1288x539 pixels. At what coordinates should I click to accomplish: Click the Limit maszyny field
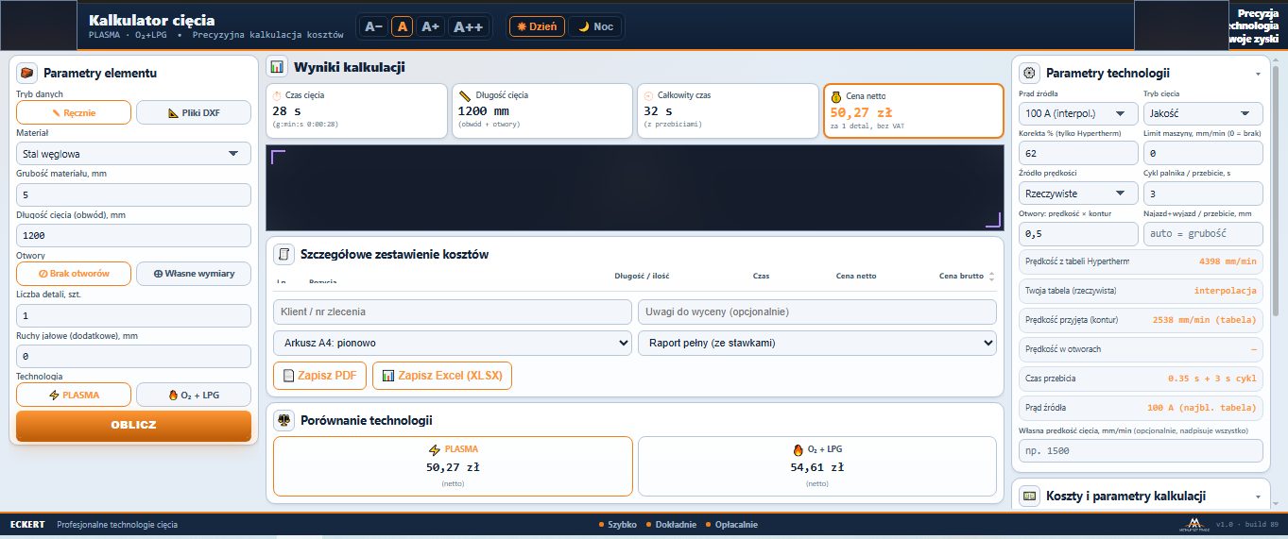coord(1203,153)
